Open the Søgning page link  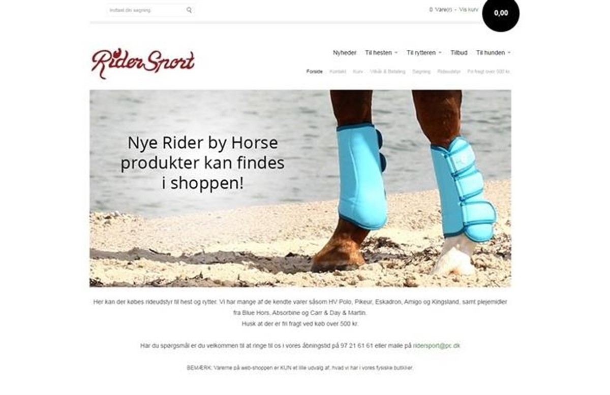tap(421, 72)
